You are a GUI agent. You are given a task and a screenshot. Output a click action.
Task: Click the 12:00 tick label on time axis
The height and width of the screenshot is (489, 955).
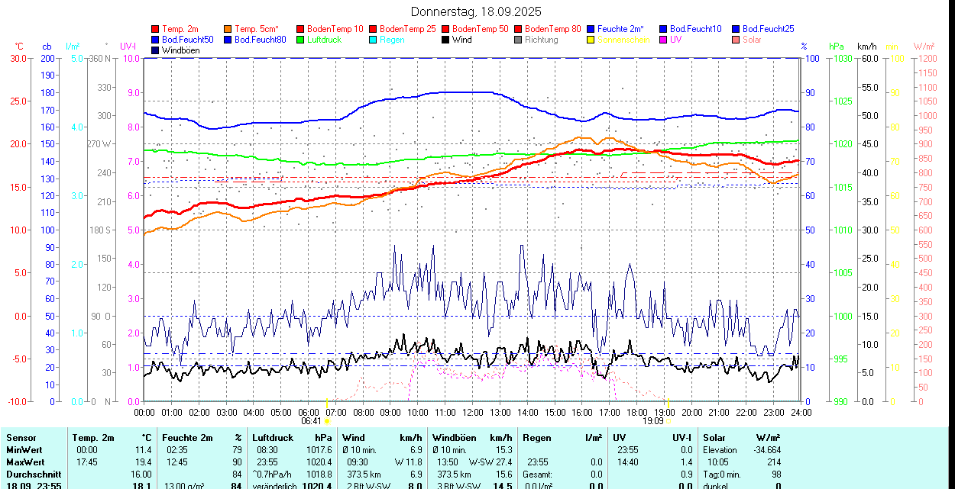coord(472,412)
